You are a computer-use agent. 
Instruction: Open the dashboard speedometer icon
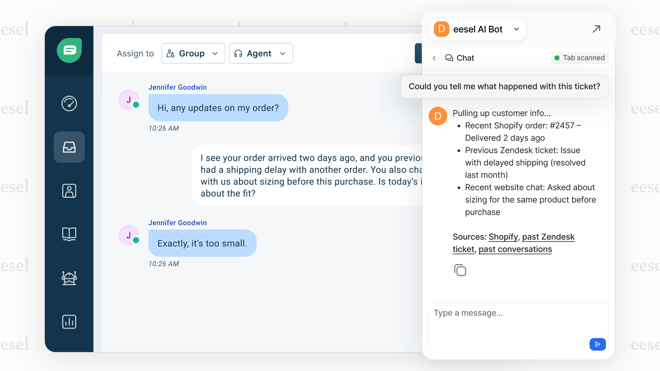click(x=69, y=104)
